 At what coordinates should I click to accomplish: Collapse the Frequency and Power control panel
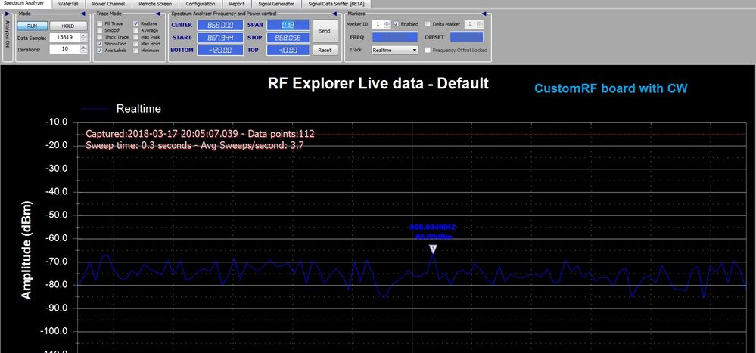tap(336, 14)
